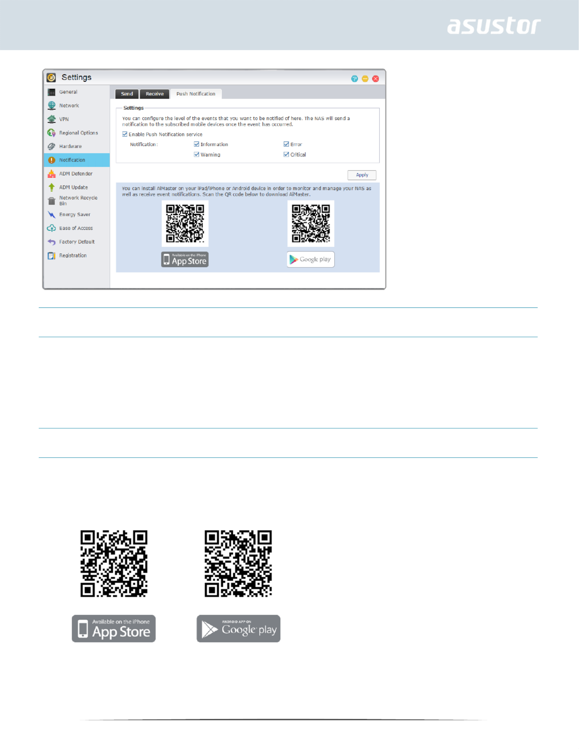Click the Ease of Access icon
579x749 pixels.
52,228
